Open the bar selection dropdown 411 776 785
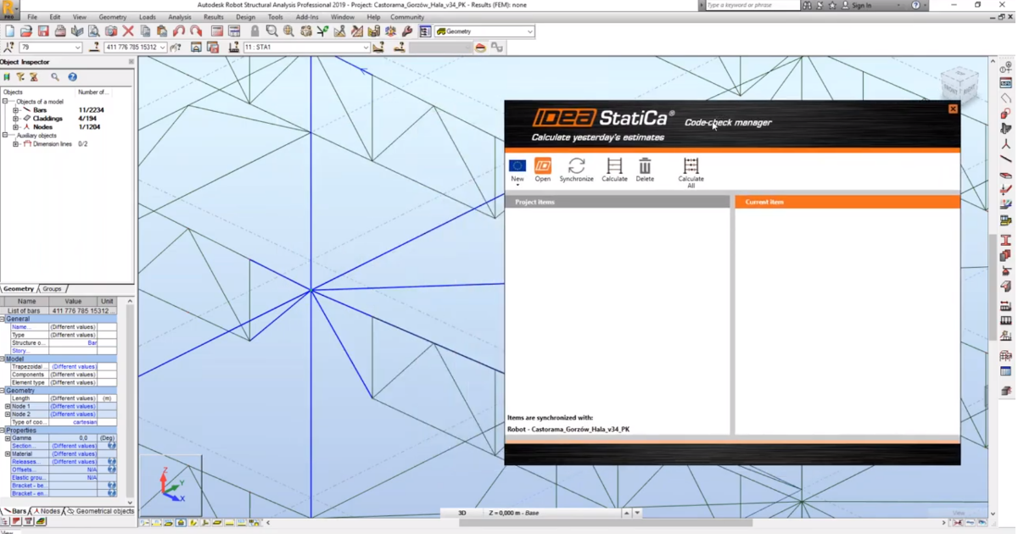The height and width of the screenshot is (534, 1018). click(x=163, y=47)
